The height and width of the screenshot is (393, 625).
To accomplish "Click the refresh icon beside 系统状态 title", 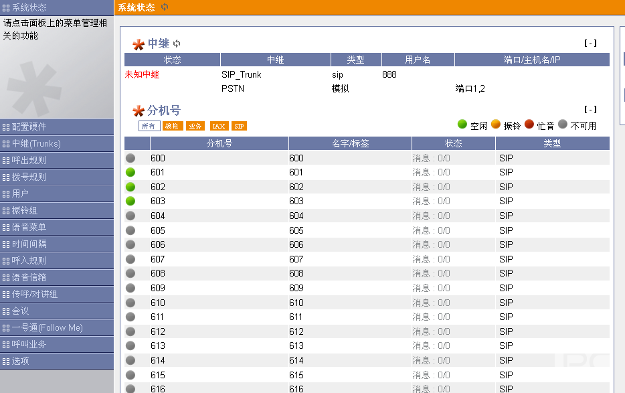I will click(165, 7).
